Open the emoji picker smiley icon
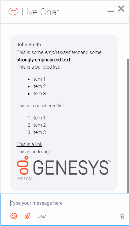130x226 pixels. click(14, 216)
